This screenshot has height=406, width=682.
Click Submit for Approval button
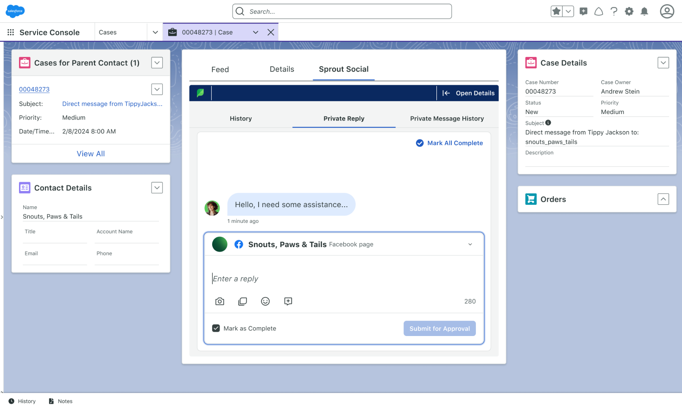pyautogui.click(x=440, y=329)
